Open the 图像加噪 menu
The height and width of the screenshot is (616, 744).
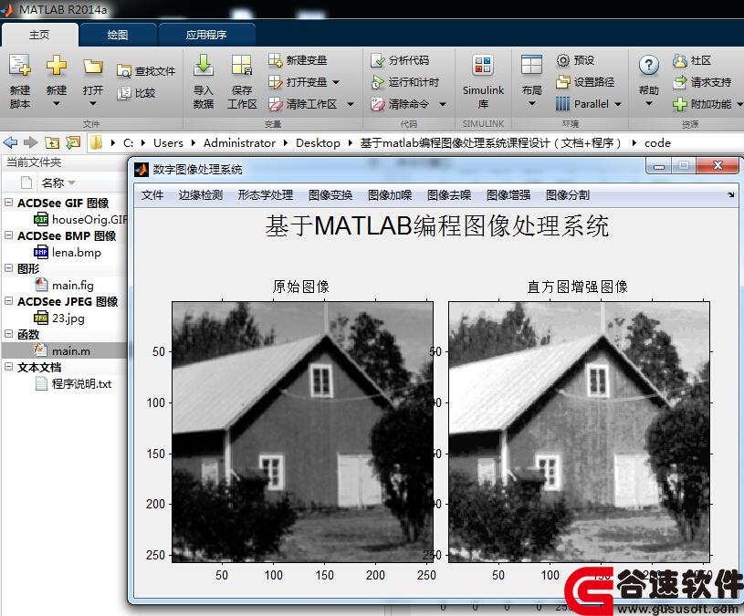(x=390, y=195)
